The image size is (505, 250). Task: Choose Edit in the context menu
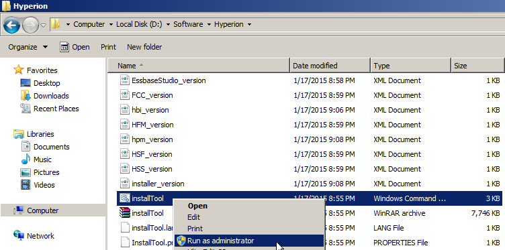[x=193, y=217]
